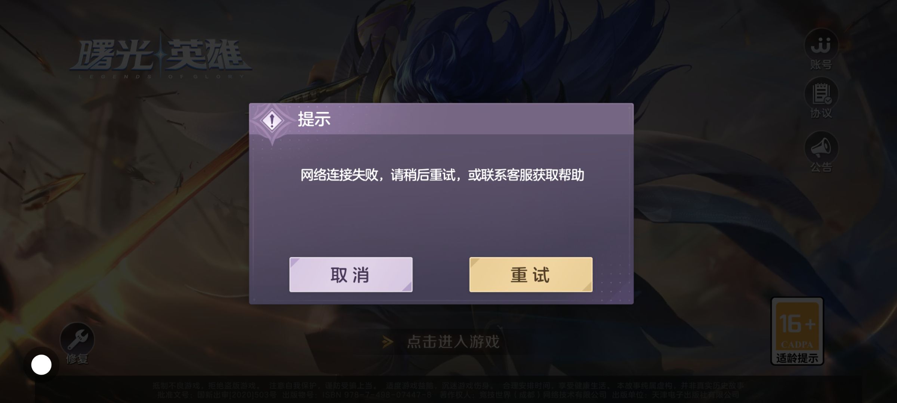This screenshot has width=897, height=403.
Task: Open the 16+ CADPA age rating badge
Action: pos(797,331)
